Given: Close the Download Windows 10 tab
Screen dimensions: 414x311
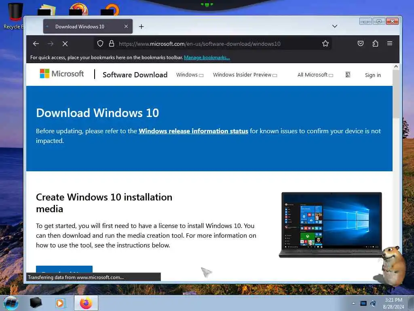Looking at the screenshot, I should point(126,26).
